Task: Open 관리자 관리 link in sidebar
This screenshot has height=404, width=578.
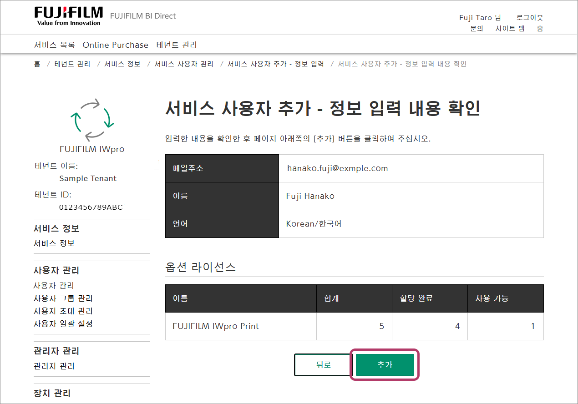Action: point(54,366)
